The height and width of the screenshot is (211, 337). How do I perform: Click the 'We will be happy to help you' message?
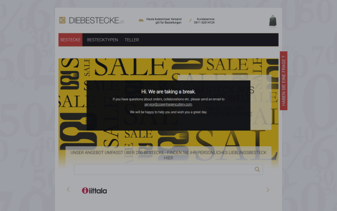tap(168, 112)
